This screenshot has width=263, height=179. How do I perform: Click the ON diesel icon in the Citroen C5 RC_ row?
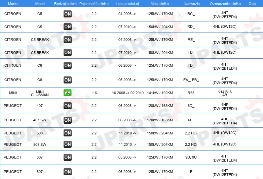coord(68,14)
